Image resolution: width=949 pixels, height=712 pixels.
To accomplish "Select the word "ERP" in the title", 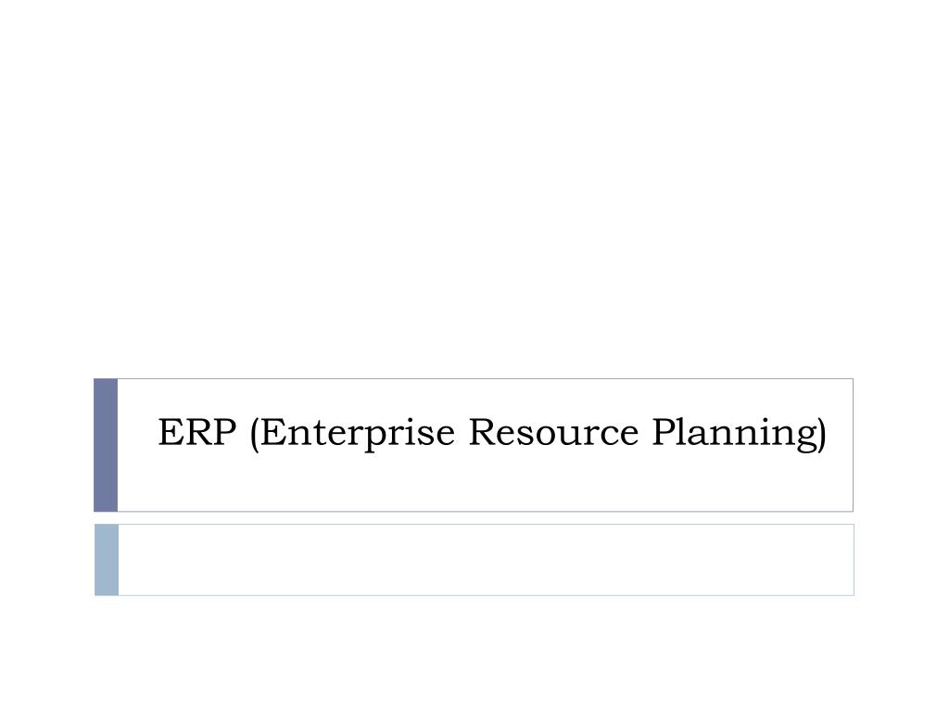I will [x=196, y=432].
